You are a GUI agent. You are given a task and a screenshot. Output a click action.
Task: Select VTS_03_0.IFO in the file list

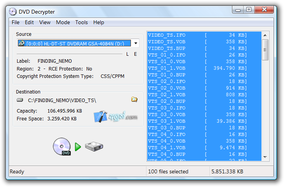coord(204,108)
